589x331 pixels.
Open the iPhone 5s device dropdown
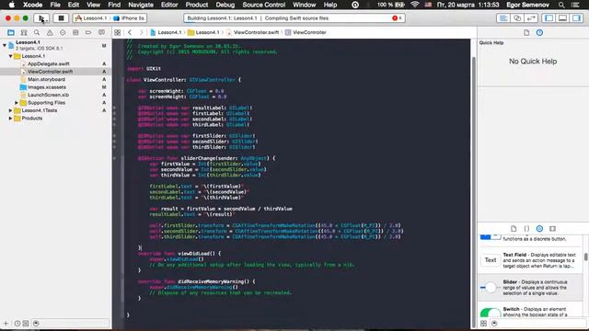click(129, 18)
